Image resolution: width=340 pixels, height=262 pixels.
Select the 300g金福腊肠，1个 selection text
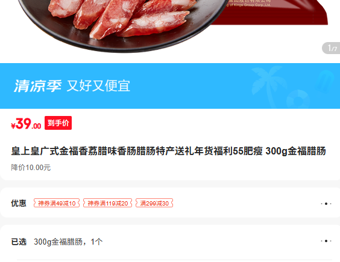68,242
